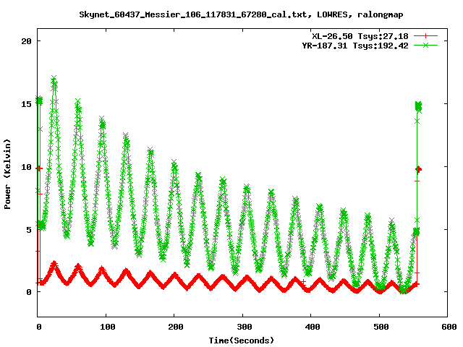Click the y-axis tick label "15"
The image size is (463, 347).
tap(26, 104)
